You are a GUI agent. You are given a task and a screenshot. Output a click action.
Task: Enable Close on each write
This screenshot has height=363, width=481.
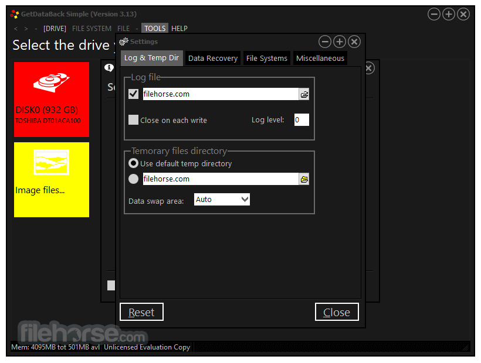(x=133, y=119)
